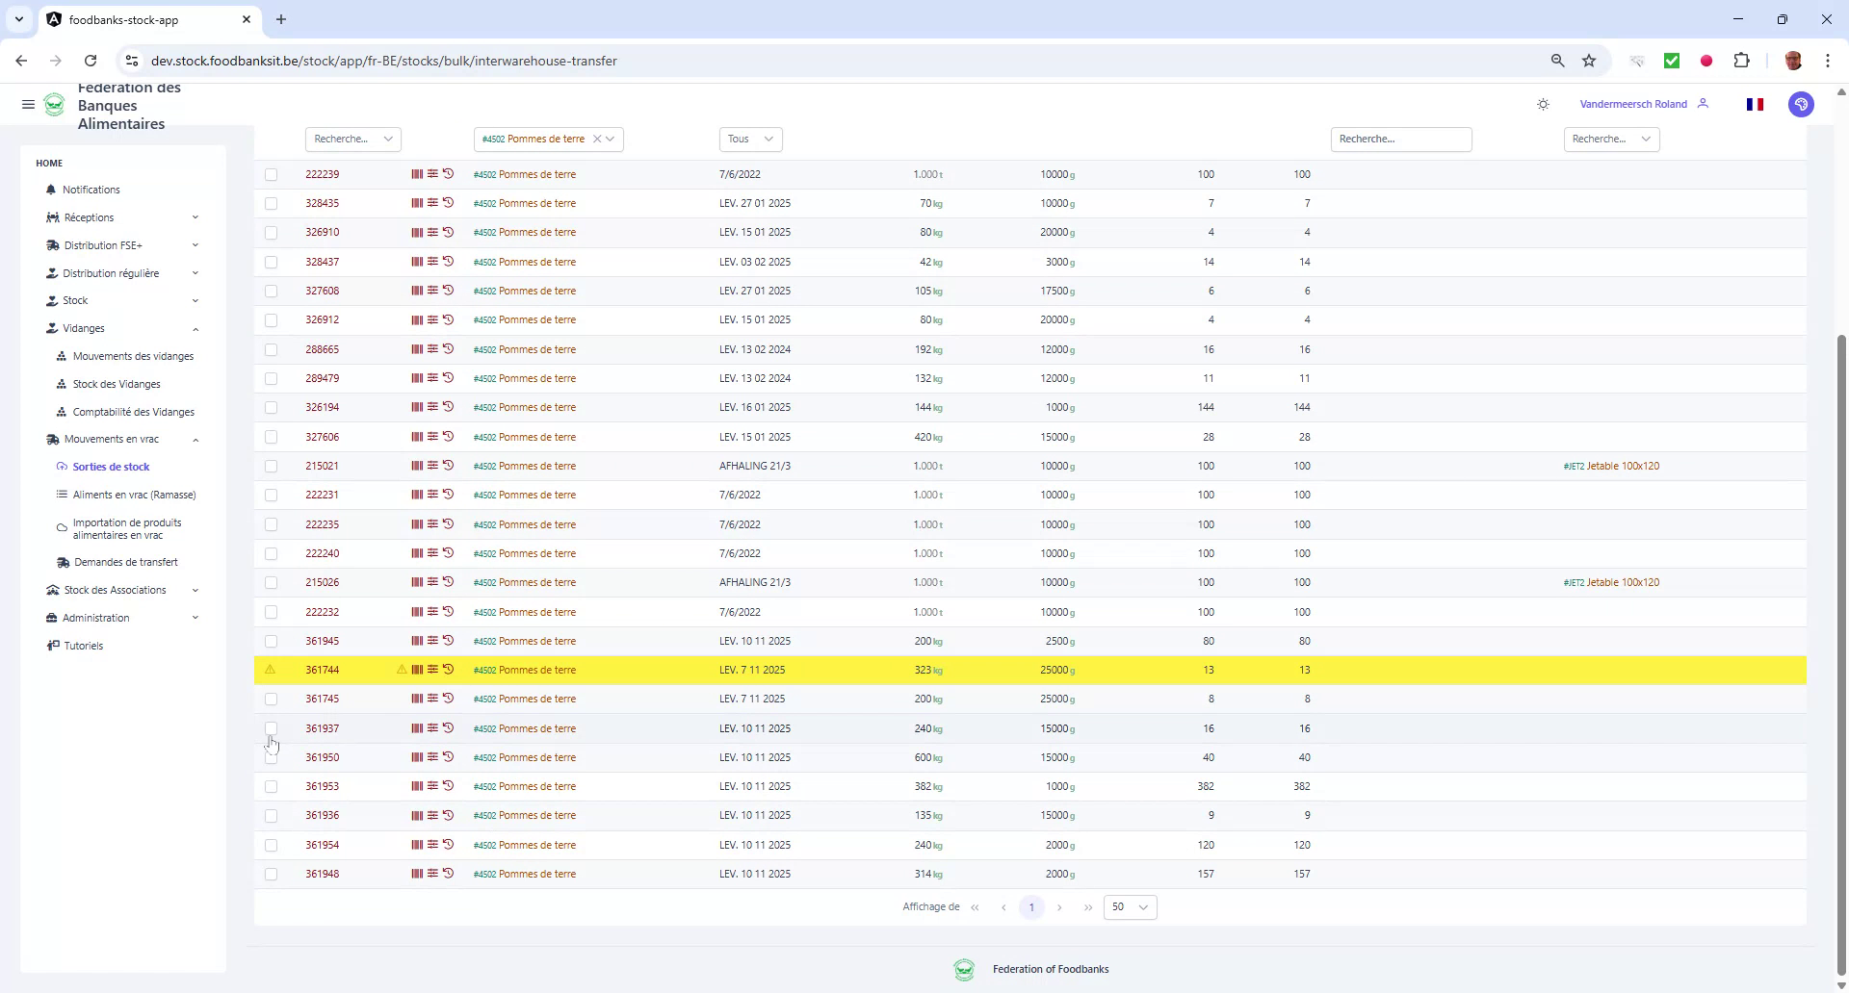
Task: Open the Tous filter dropdown
Action: tap(749, 139)
